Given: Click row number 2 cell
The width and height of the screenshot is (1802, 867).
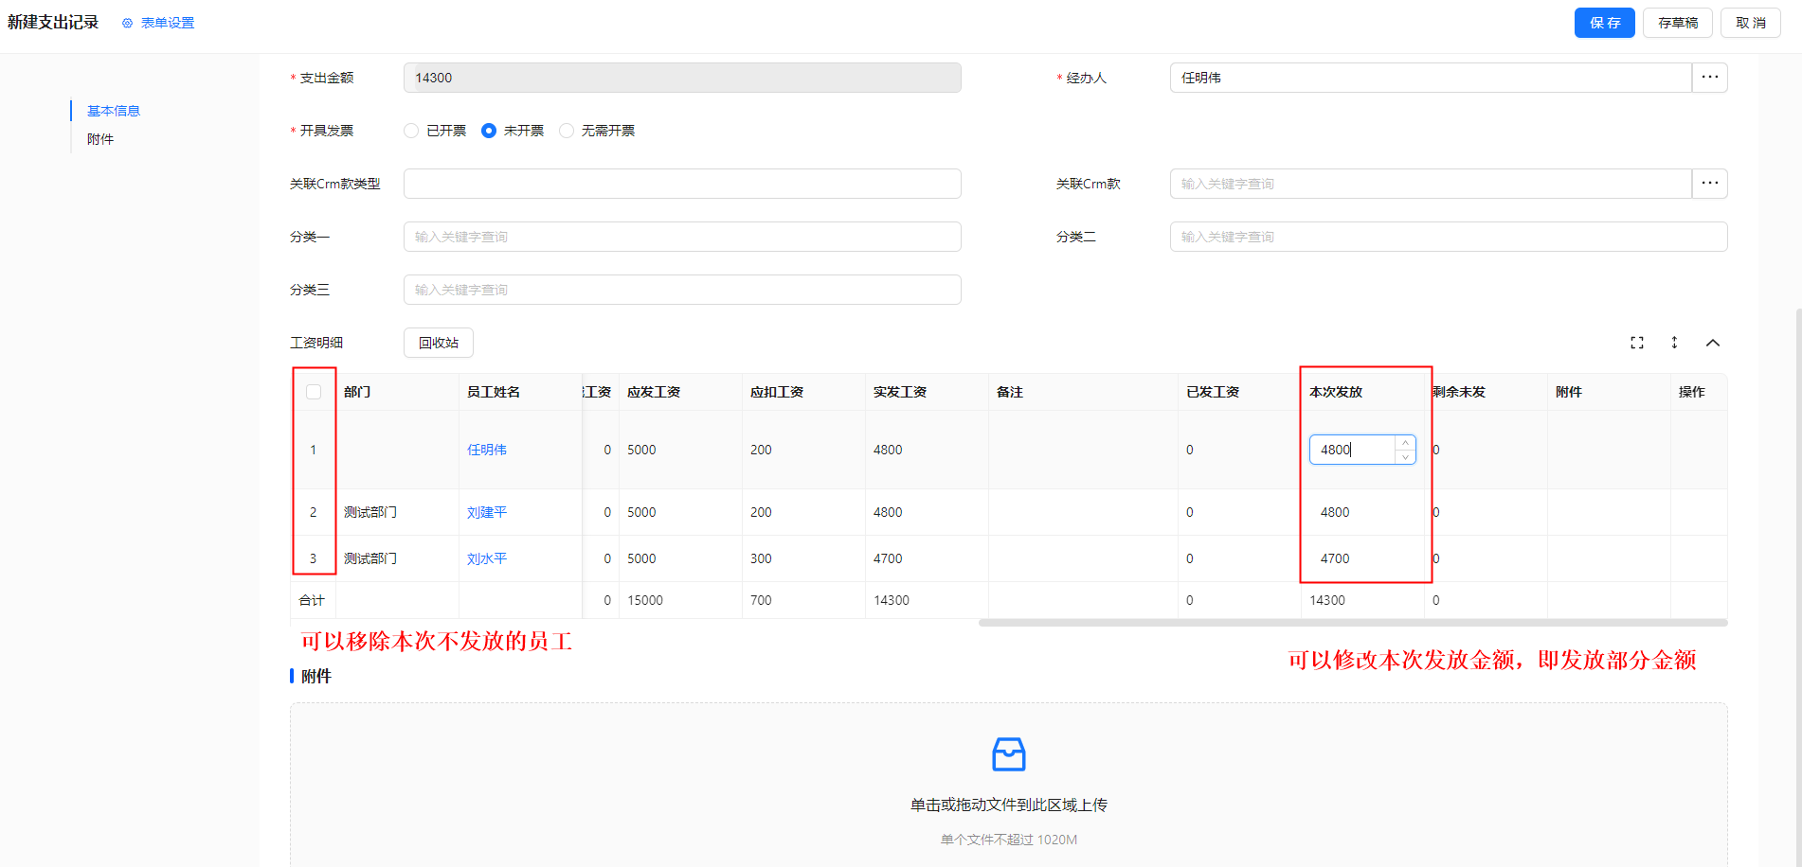Looking at the screenshot, I should pos(314,512).
